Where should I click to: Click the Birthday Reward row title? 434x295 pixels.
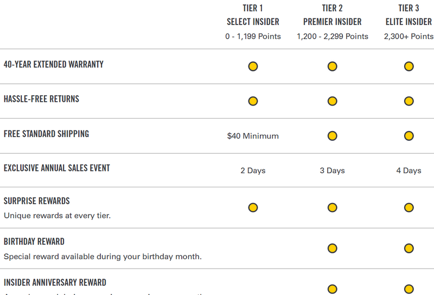34,242
